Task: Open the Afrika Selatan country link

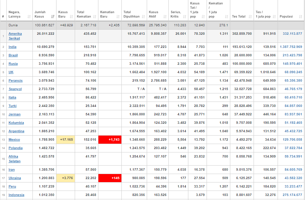Action: pos(15,159)
